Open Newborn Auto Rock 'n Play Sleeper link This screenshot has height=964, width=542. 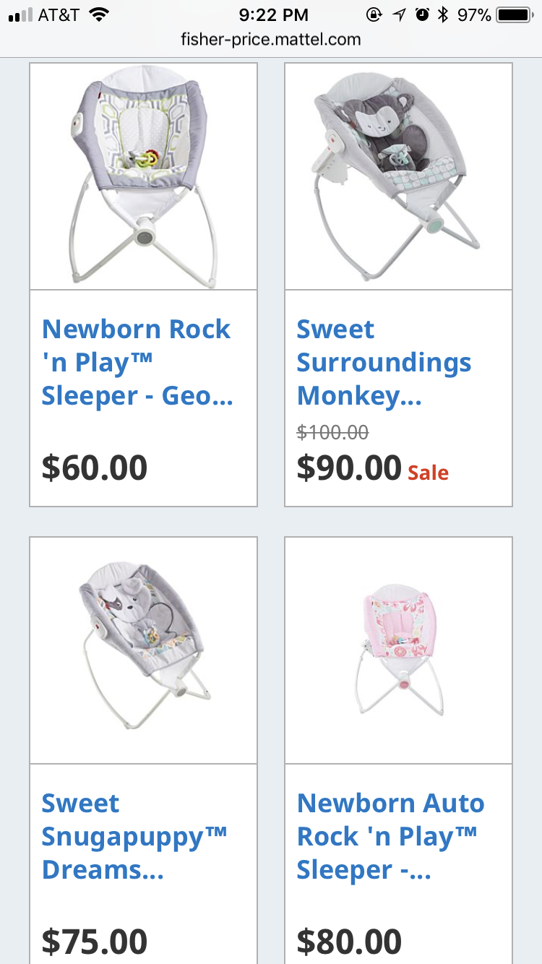[390, 837]
